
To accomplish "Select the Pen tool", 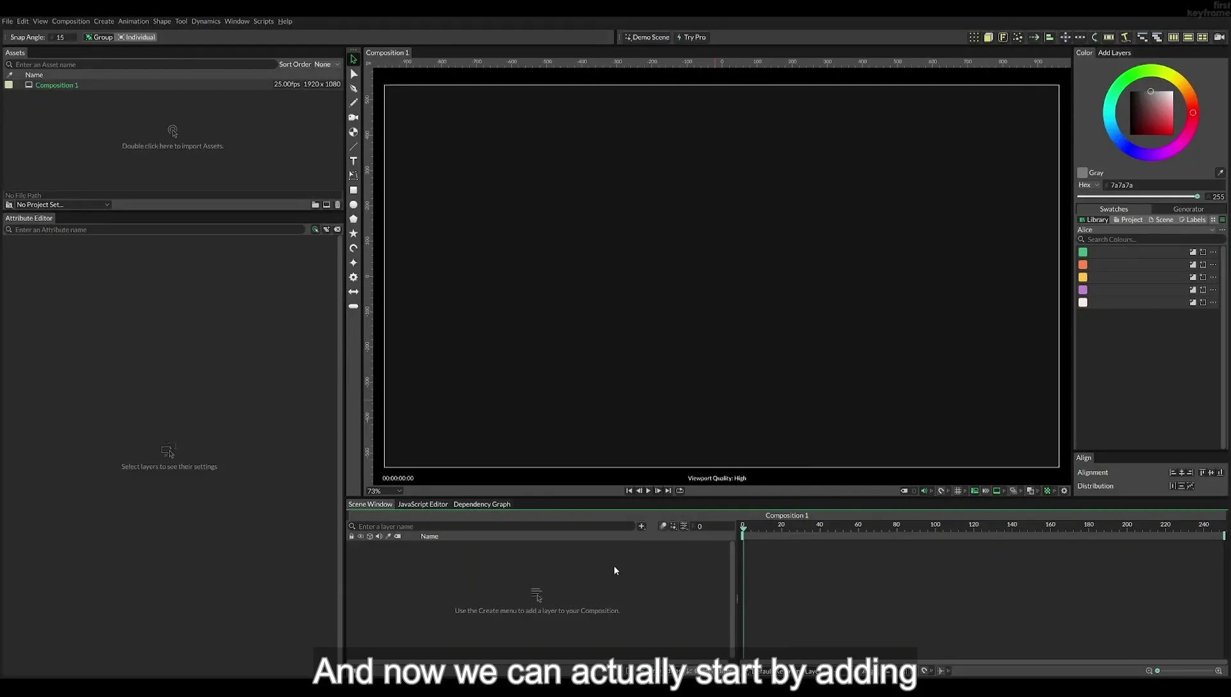I will [x=353, y=88].
